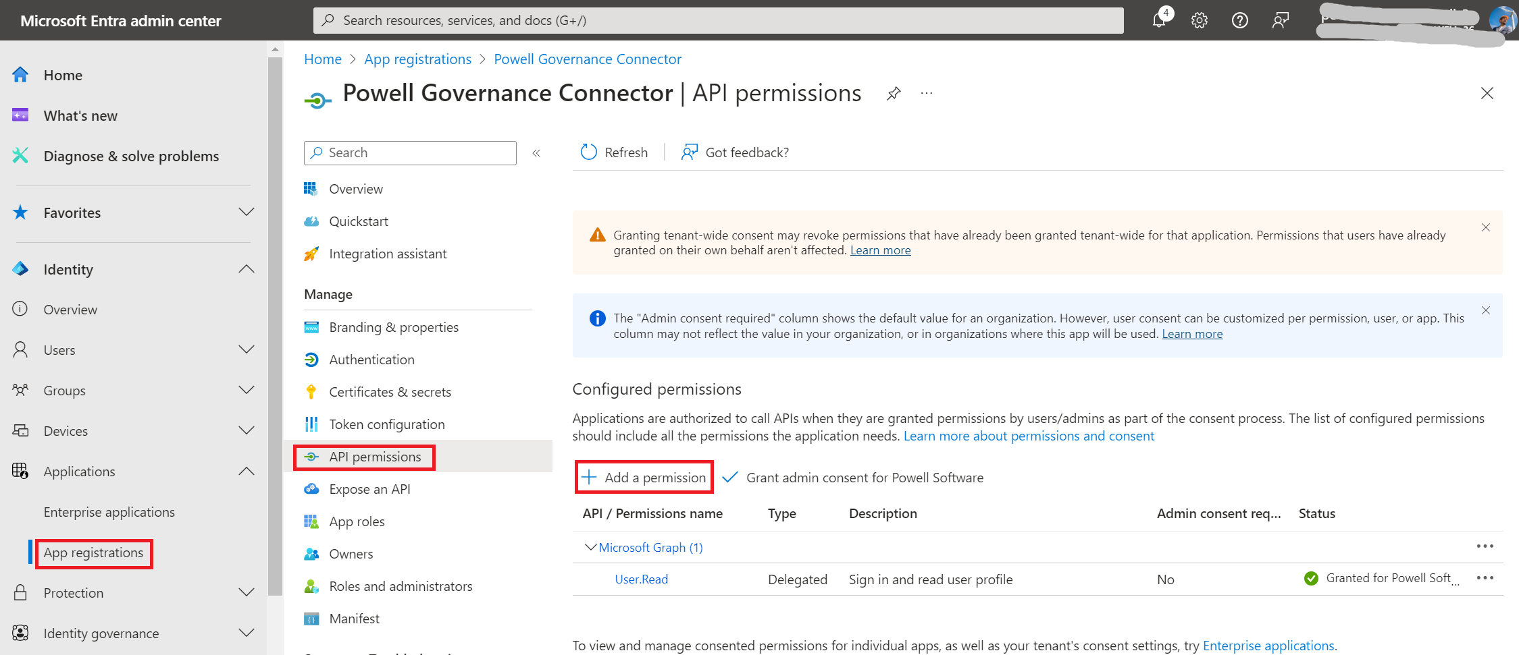Click the Branding & properties icon
The image size is (1519, 655).
311,327
